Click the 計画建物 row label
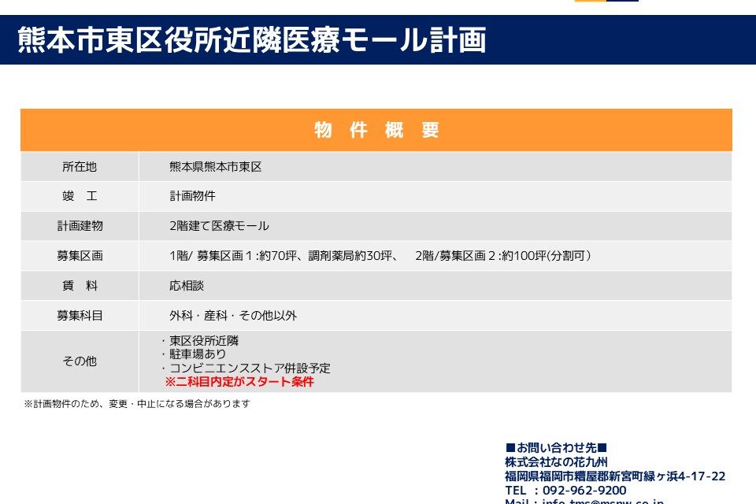This screenshot has width=756, height=504. click(x=80, y=226)
